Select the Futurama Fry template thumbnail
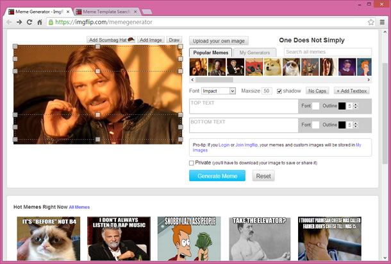The image size is (391, 264). [x=364, y=67]
